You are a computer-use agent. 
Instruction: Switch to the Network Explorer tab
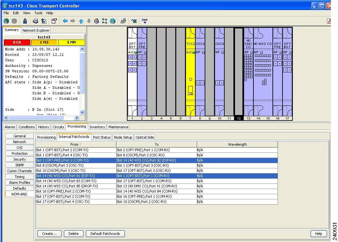tap(36, 30)
